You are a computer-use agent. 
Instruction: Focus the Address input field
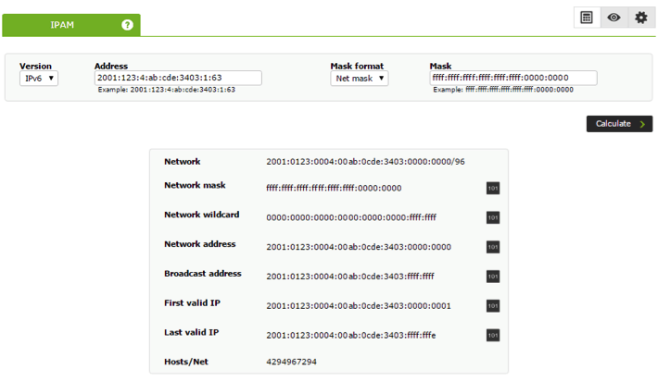[178, 78]
